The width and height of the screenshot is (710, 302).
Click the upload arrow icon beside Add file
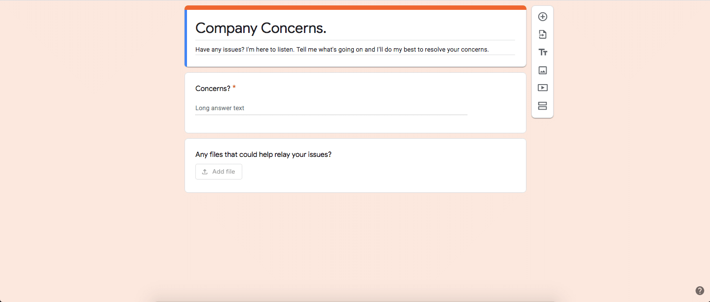tap(205, 172)
